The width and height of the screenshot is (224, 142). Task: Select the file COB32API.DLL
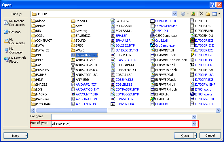(x=124, y=65)
